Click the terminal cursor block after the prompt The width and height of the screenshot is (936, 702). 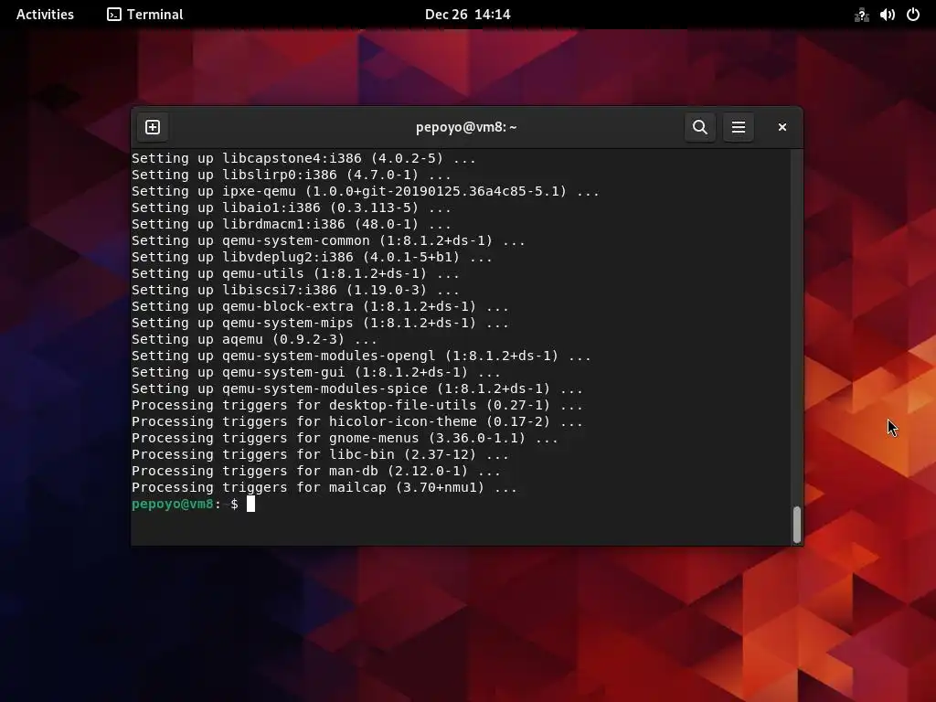[x=250, y=504]
